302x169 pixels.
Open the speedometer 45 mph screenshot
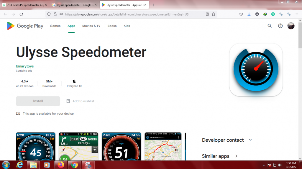(36, 146)
